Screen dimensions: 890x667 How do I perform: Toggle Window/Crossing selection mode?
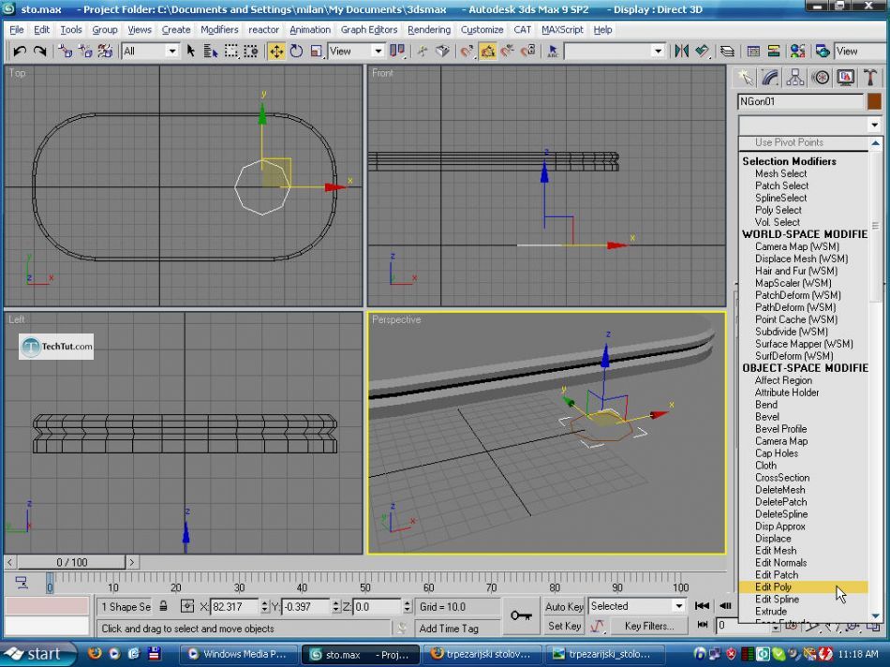[251, 52]
